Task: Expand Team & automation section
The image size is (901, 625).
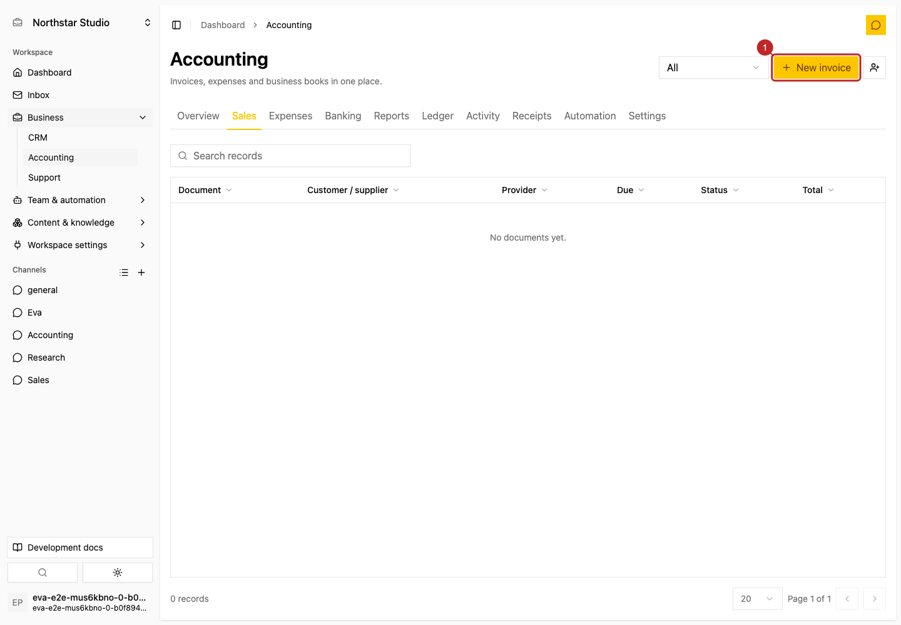Action: [80, 200]
